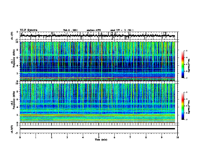Viewport: 200px width, 154px height.
Task: Click the ch.1 colorbar log(PSD) label
Action: pos(189,66)
